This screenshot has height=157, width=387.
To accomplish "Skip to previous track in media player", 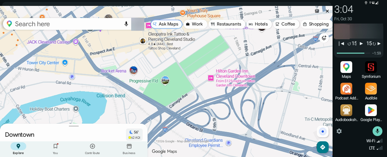I will tap(341, 44).
